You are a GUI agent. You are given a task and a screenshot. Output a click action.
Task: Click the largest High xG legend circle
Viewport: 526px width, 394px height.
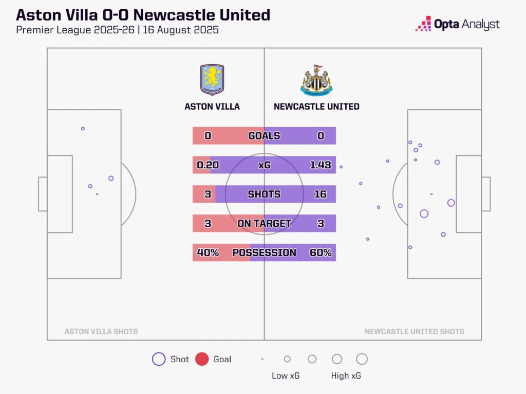[x=362, y=359]
